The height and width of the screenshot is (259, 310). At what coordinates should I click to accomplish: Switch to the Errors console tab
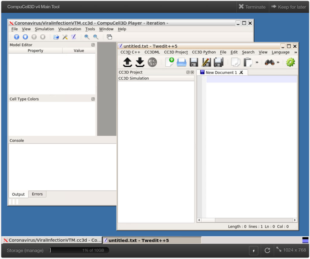pyautogui.click(x=37, y=194)
